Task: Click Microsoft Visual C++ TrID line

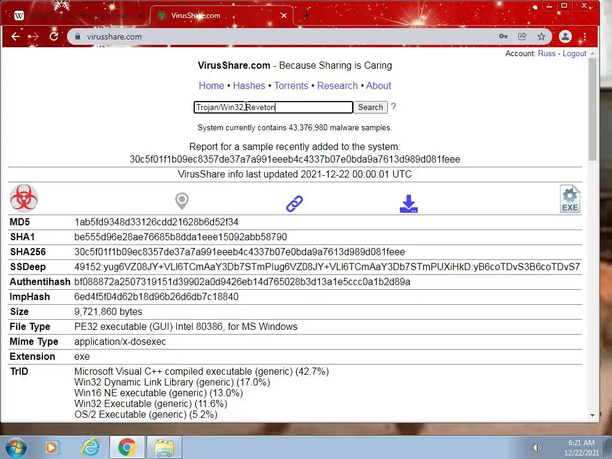Action: (x=201, y=371)
